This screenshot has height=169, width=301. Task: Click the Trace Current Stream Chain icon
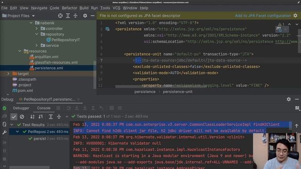120,108
